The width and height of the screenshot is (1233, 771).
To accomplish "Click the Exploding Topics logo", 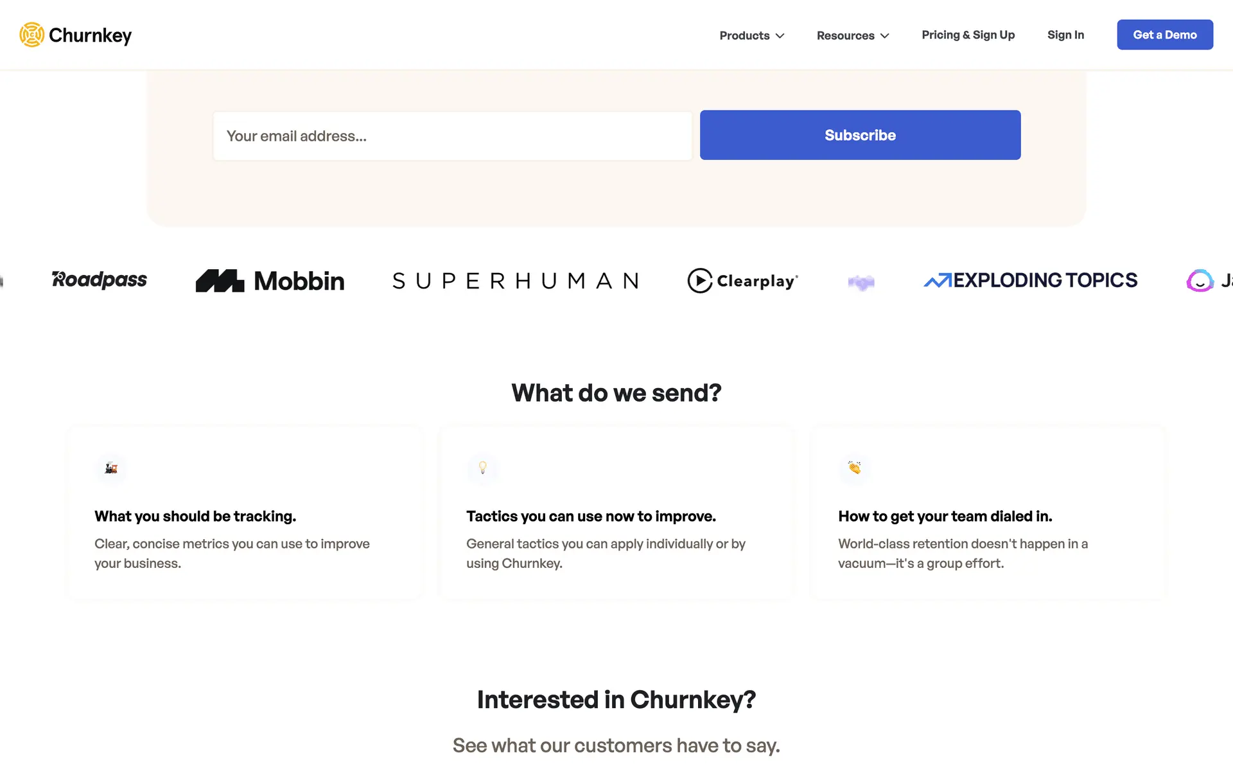I will click(x=1030, y=280).
